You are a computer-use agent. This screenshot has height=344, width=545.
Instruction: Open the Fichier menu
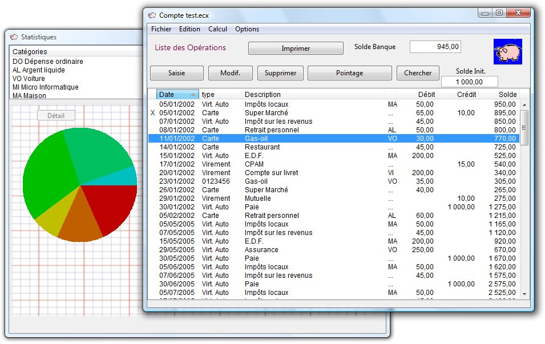pyautogui.click(x=161, y=29)
